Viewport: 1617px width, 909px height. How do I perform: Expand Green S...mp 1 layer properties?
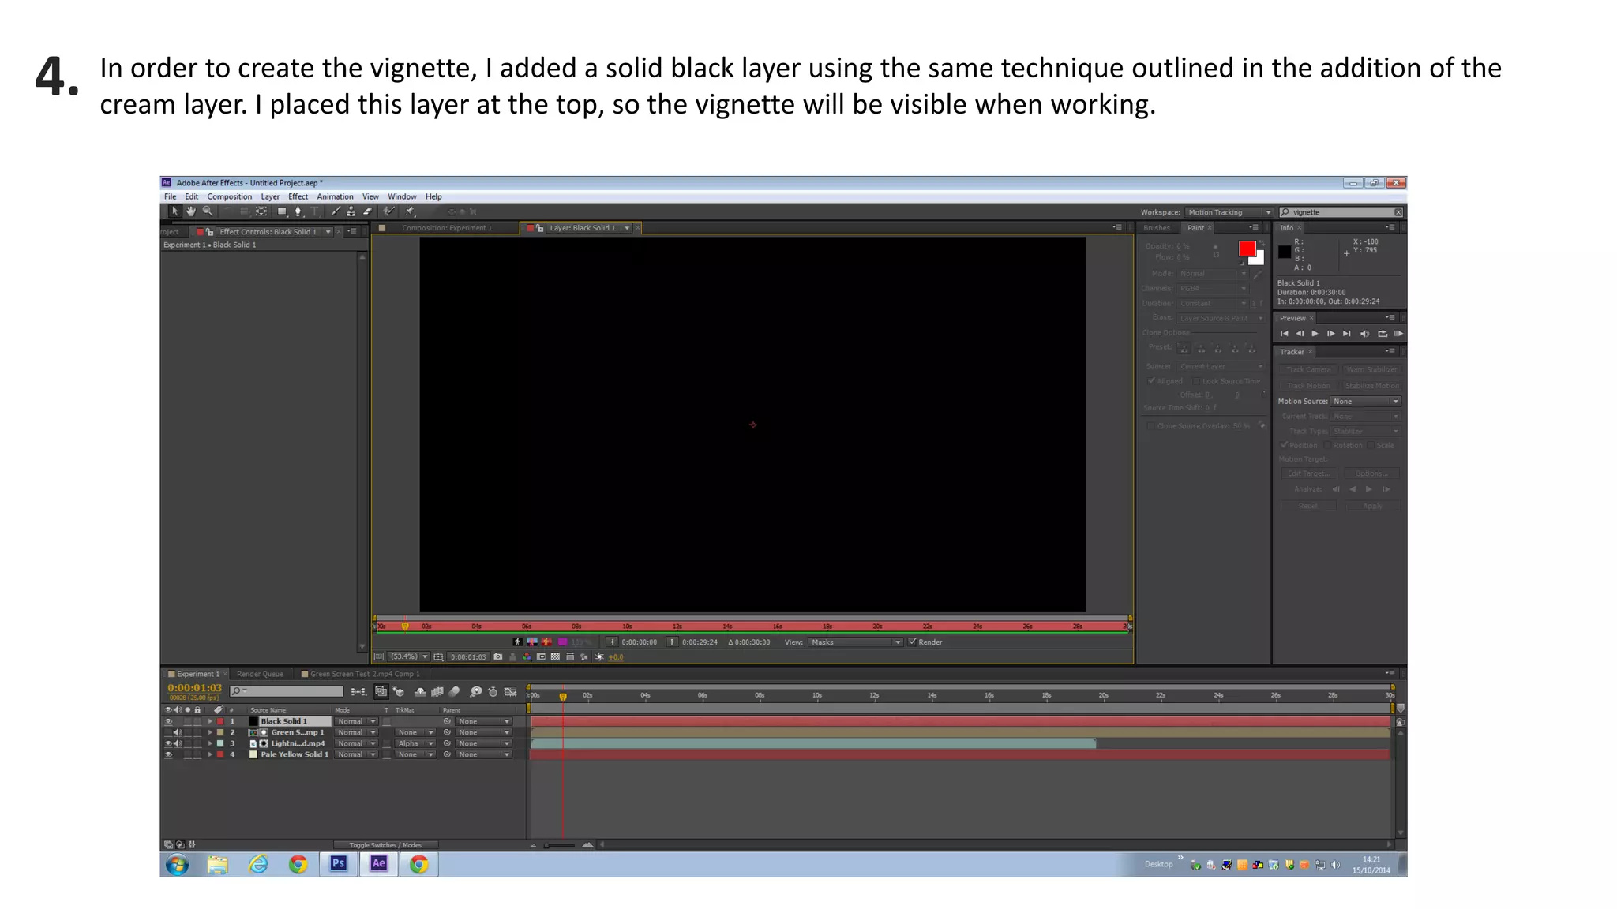pyautogui.click(x=210, y=732)
